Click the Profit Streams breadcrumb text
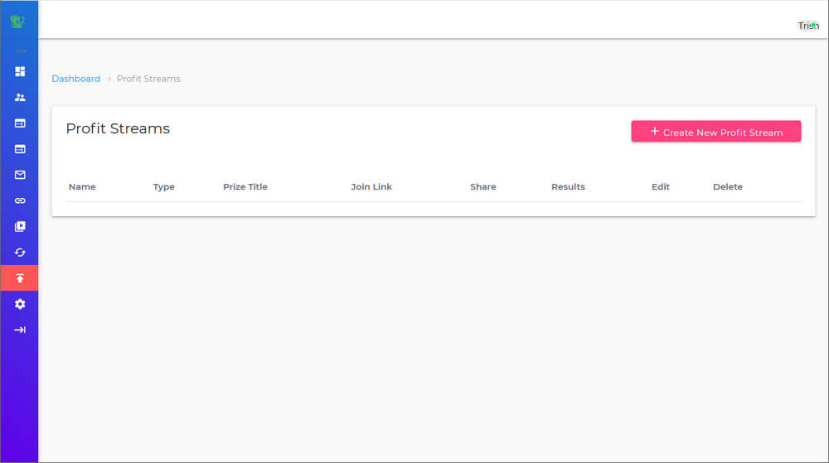The height and width of the screenshot is (463, 829). [148, 79]
